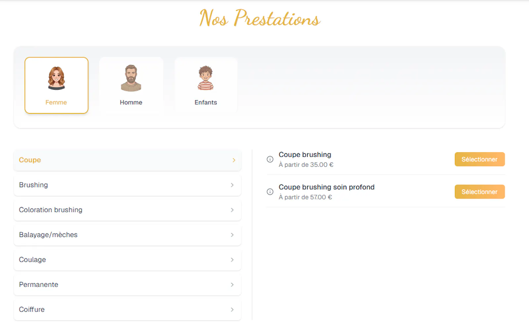The image size is (529, 331).
Task: Click the chevron on Coloration brushing row
Action: [x=232, y=210]
